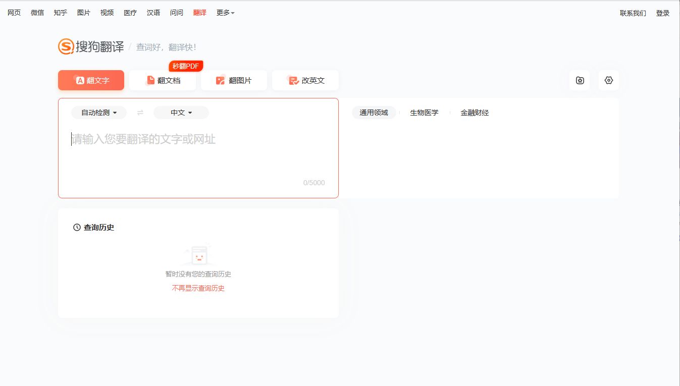
Task: Open the favorites collection icon
Action: coord(580,80)
